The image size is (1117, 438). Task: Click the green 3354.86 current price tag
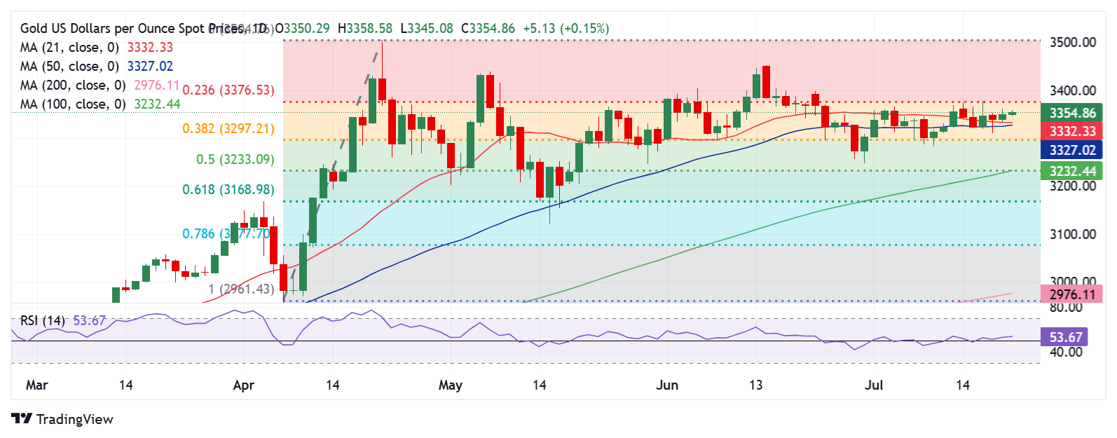point(1072,113)
